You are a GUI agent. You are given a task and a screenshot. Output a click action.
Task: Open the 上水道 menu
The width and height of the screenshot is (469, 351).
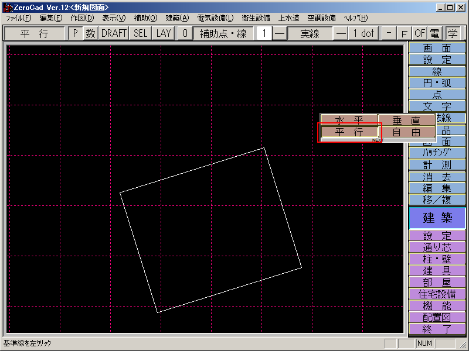(x=288, y=18)
